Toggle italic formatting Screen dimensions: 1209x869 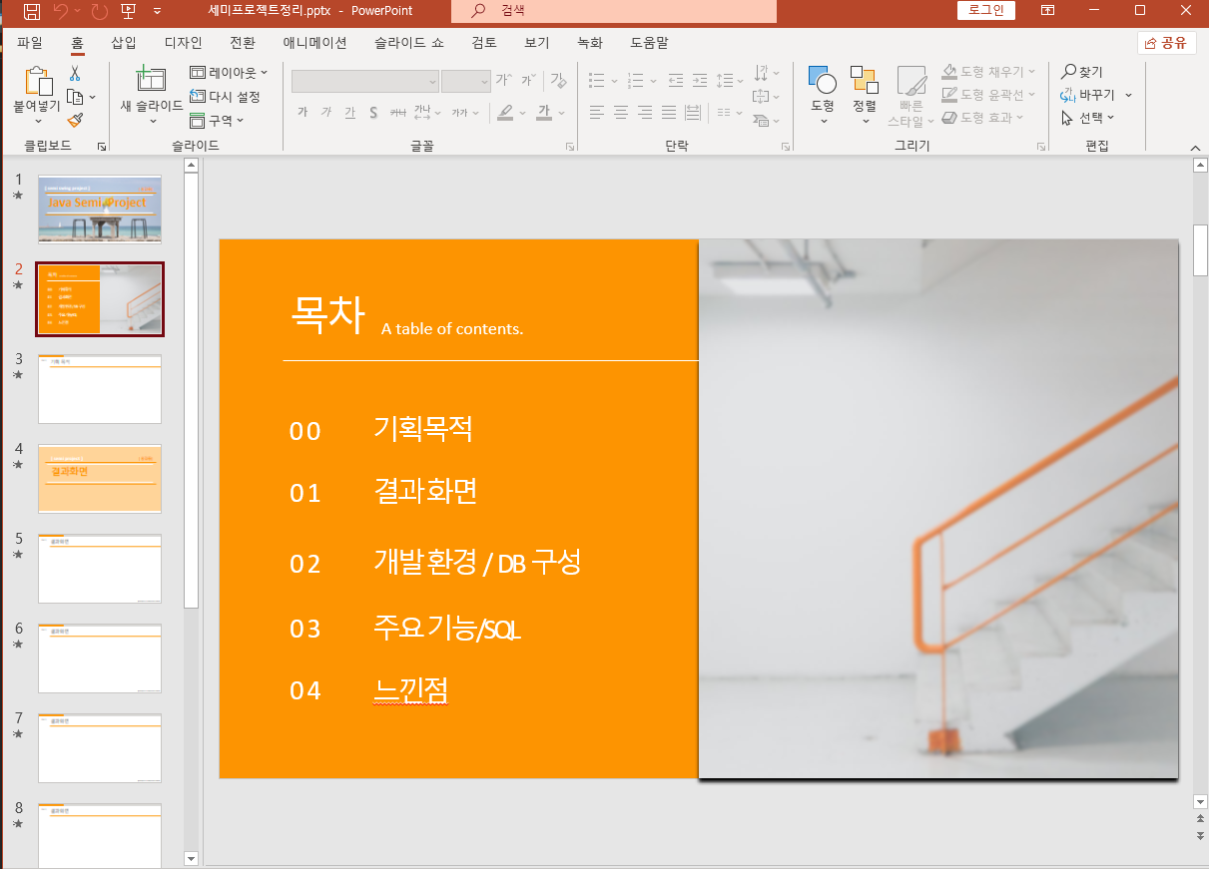[326, 112]
